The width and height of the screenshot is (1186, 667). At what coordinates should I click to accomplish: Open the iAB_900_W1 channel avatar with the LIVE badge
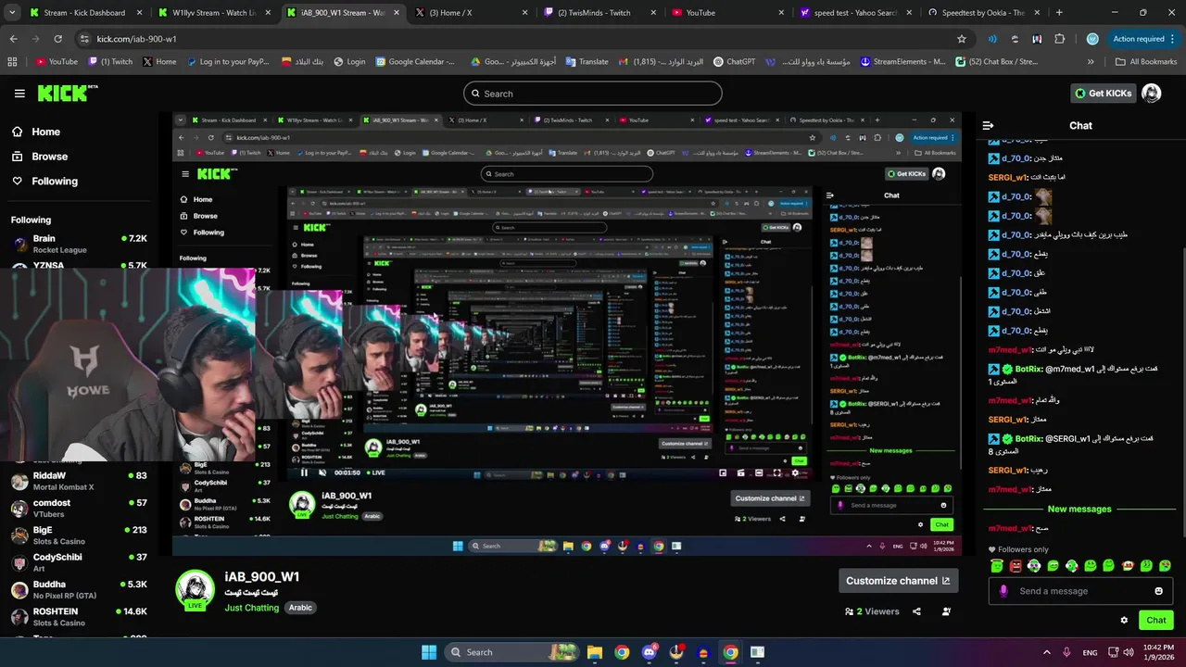pos(196,589)
